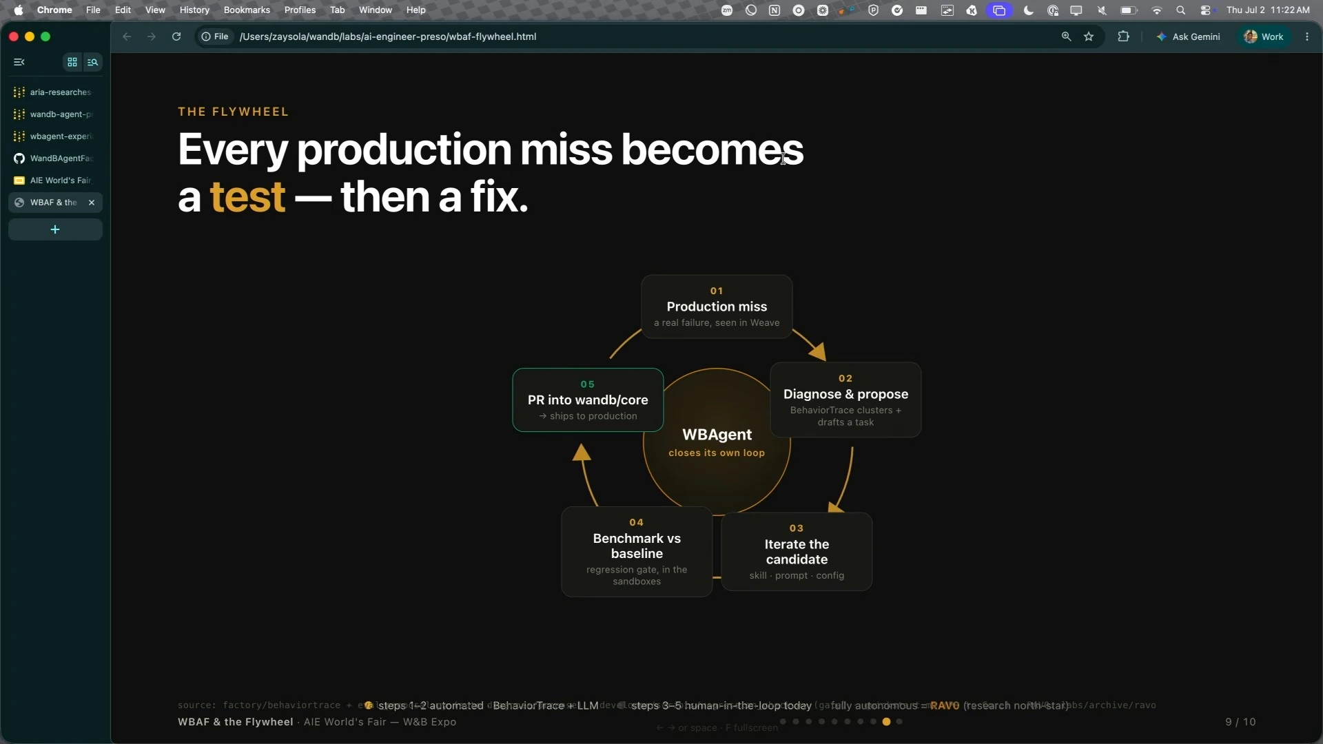Reload the current page
Screen dimensions: 1323x744
click(x=176, y=37)
